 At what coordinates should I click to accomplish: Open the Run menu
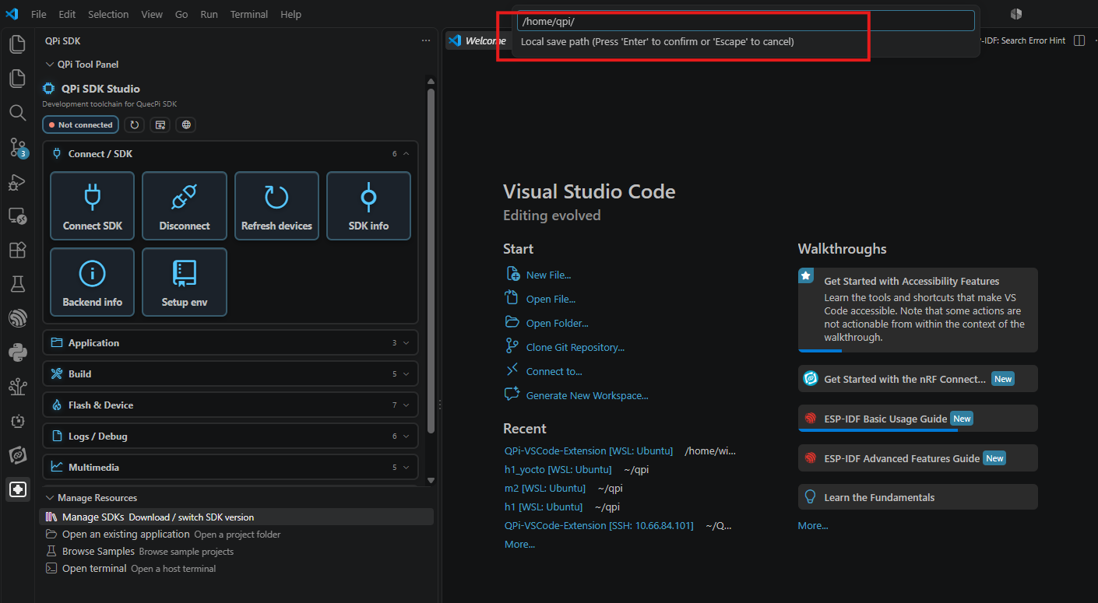(209, 14)
